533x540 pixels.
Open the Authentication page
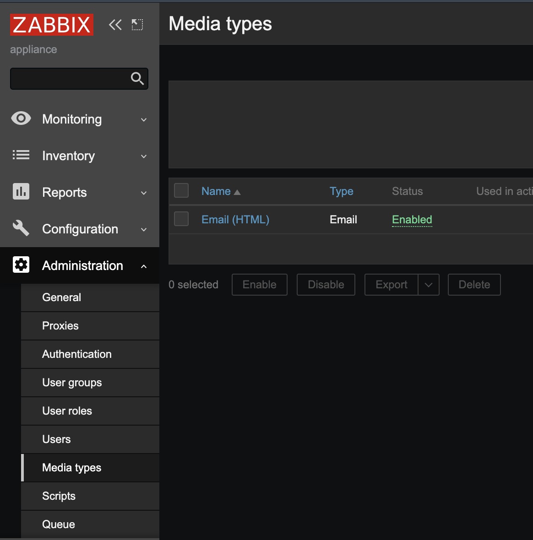coord(90,354)
